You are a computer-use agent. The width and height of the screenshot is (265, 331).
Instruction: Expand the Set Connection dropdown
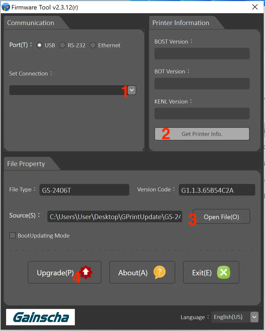point(132,90)
